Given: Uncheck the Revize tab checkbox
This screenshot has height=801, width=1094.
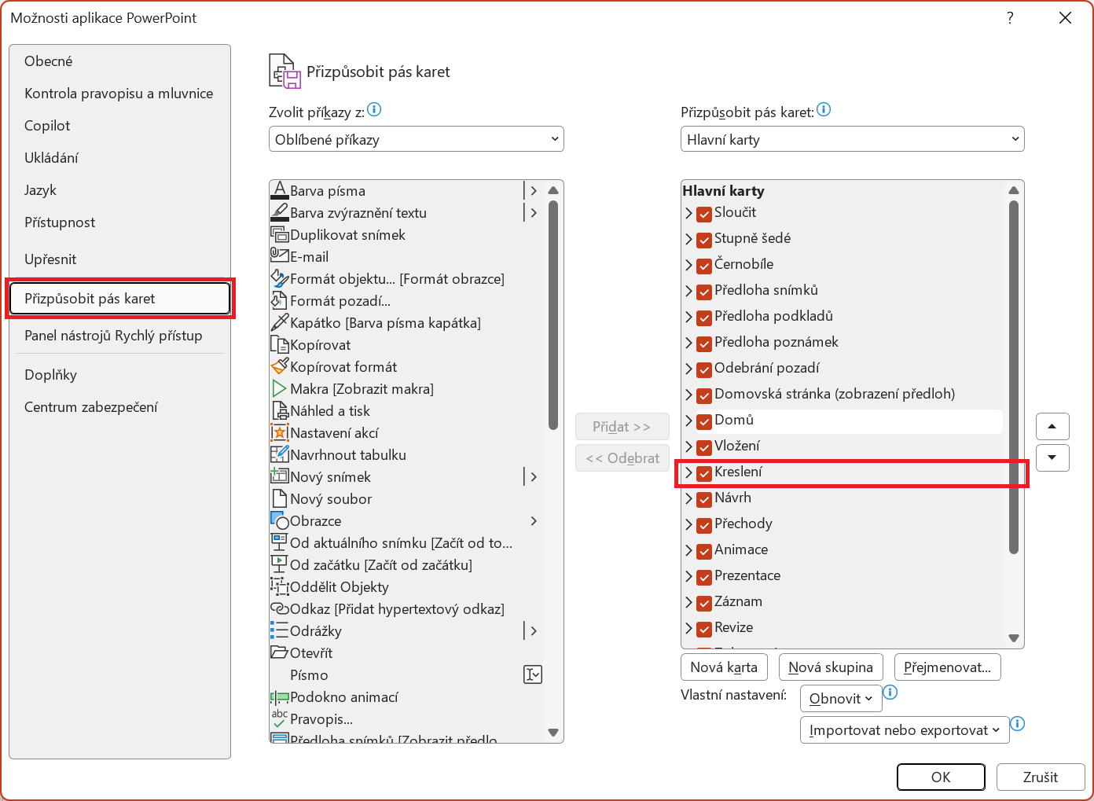Looking at the screenshot, I should point(704,628).
